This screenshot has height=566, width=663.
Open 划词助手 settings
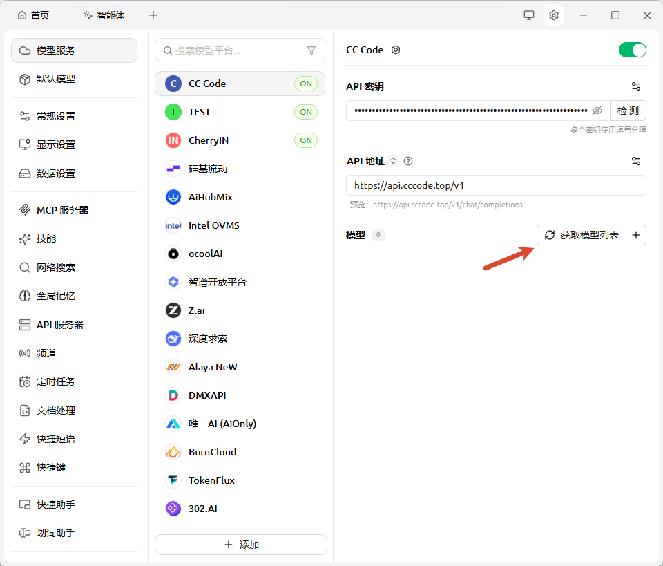74,533
